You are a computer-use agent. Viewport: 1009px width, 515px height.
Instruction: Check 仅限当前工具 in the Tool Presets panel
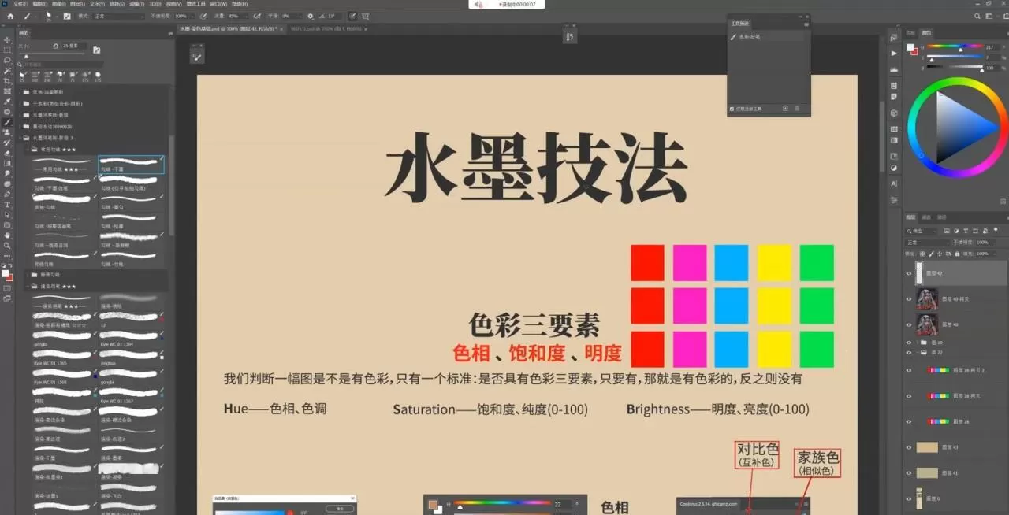point(732,109)
